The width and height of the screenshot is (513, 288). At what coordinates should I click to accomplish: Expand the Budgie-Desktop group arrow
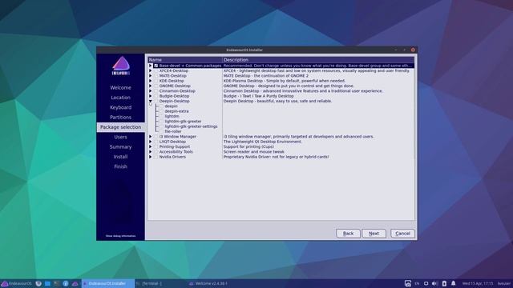[x=151, y=96]
